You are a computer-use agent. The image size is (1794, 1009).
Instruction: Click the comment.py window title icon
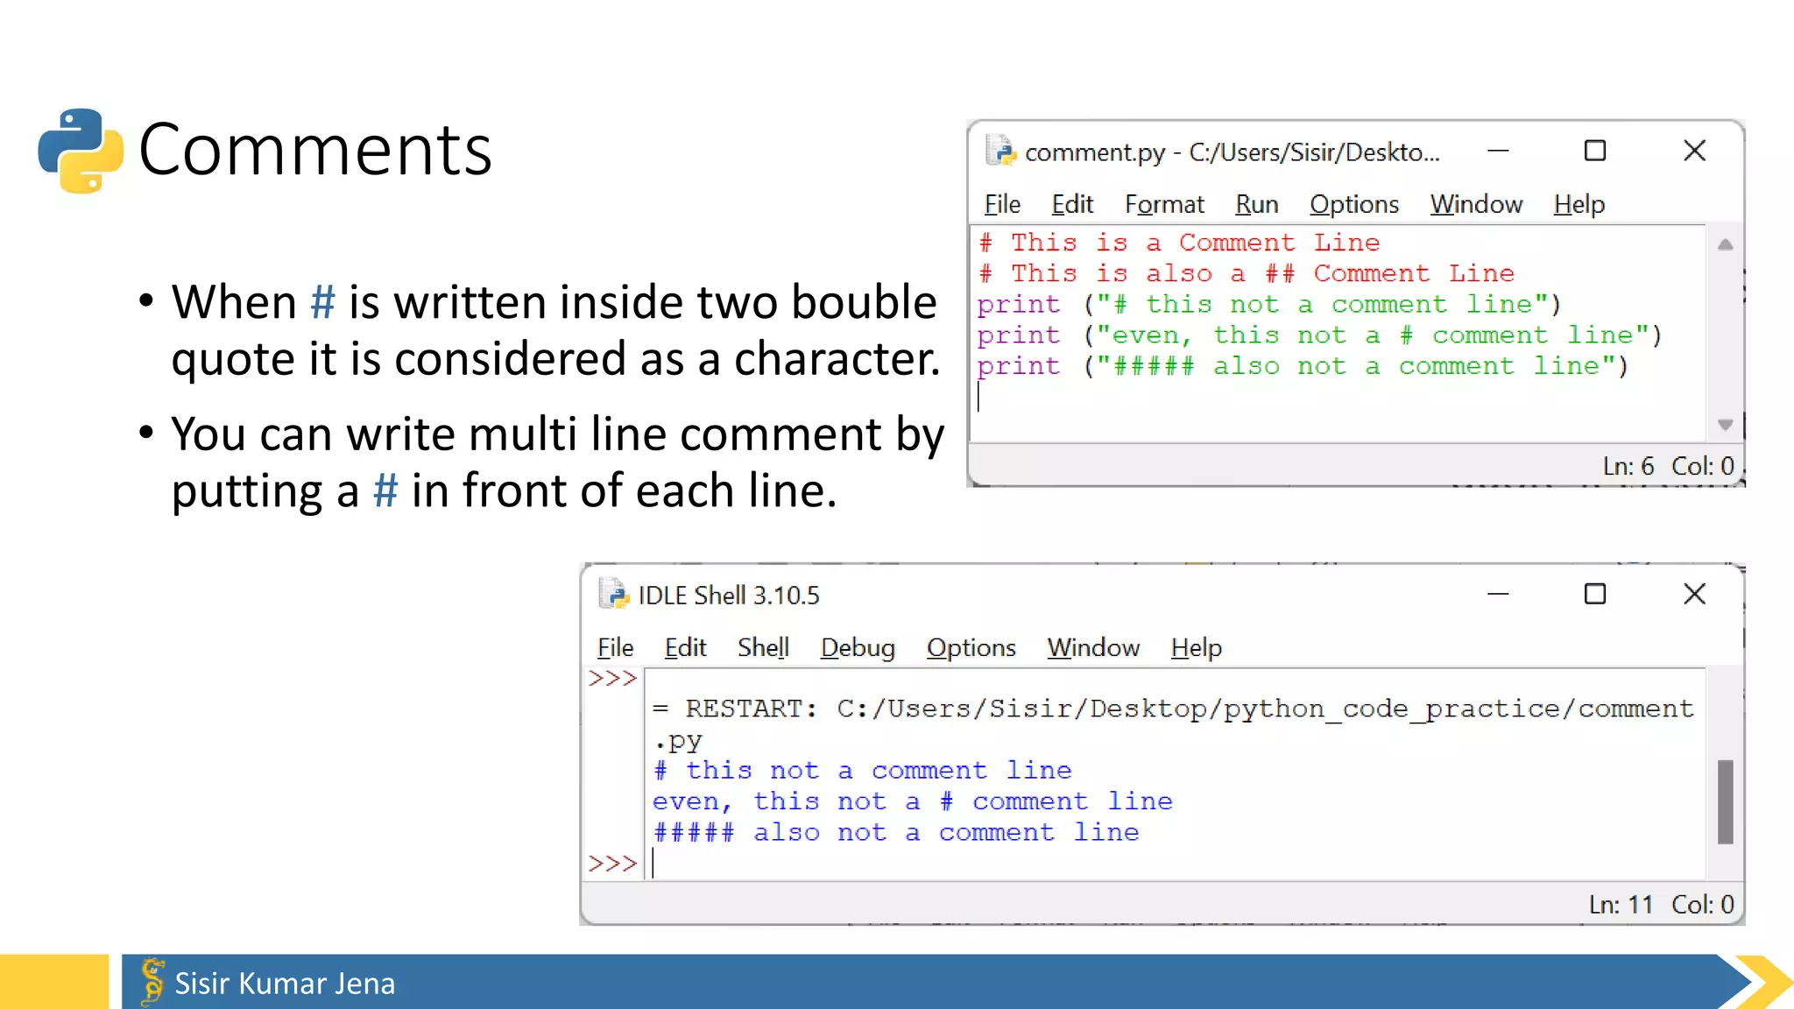(1000, 151)
